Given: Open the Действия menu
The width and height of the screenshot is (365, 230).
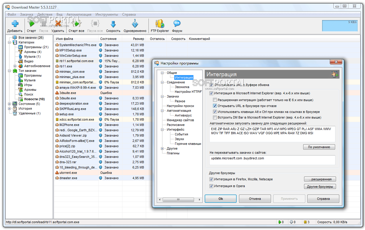Looking at the screenshot, I should tap(45, 14).
